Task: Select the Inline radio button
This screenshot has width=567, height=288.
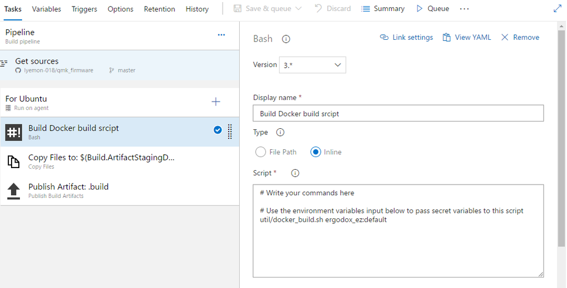Action: [x=316, y=152]
